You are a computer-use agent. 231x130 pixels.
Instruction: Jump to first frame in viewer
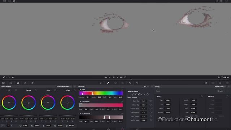point(106,77)
